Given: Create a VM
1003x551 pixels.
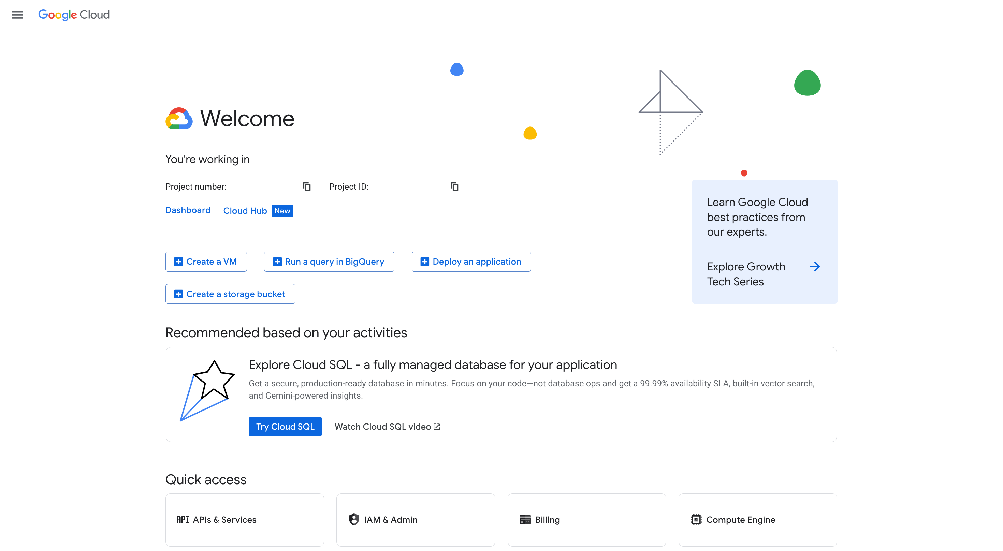Looking at the screenshot, I should (206, 262).
